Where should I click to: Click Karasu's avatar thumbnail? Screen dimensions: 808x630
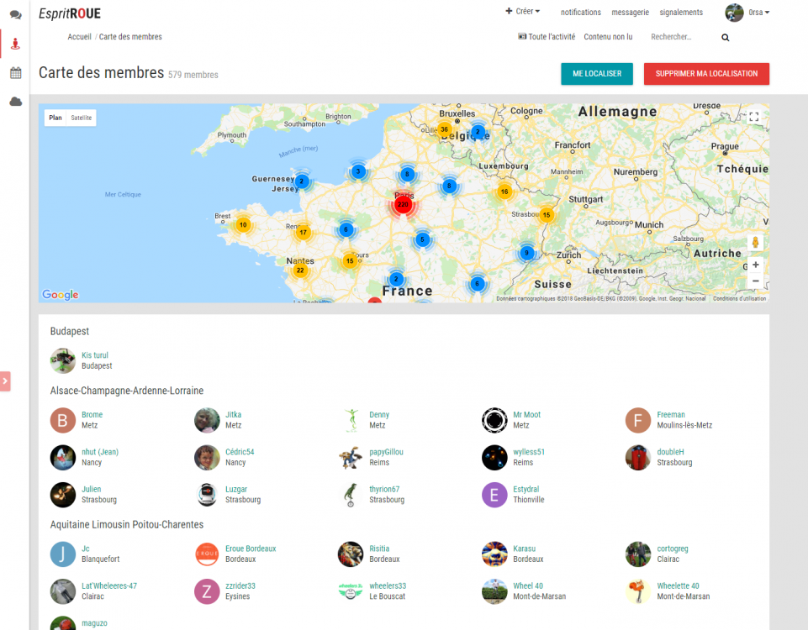pyautogui.click(x=494, y=554)
